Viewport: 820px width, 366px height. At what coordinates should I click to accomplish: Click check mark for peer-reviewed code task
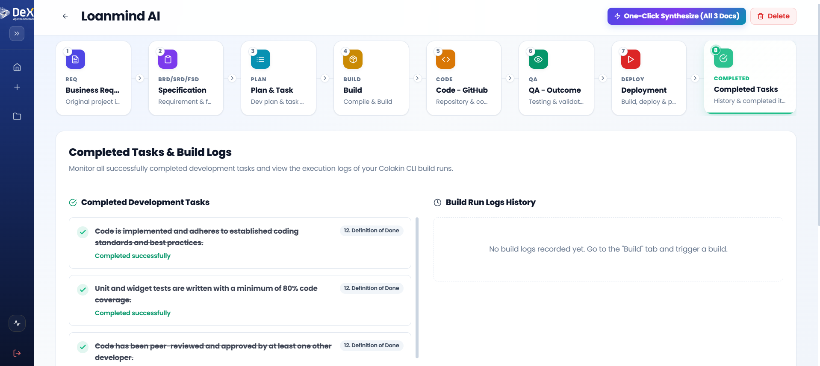click(x=83, y=347)
